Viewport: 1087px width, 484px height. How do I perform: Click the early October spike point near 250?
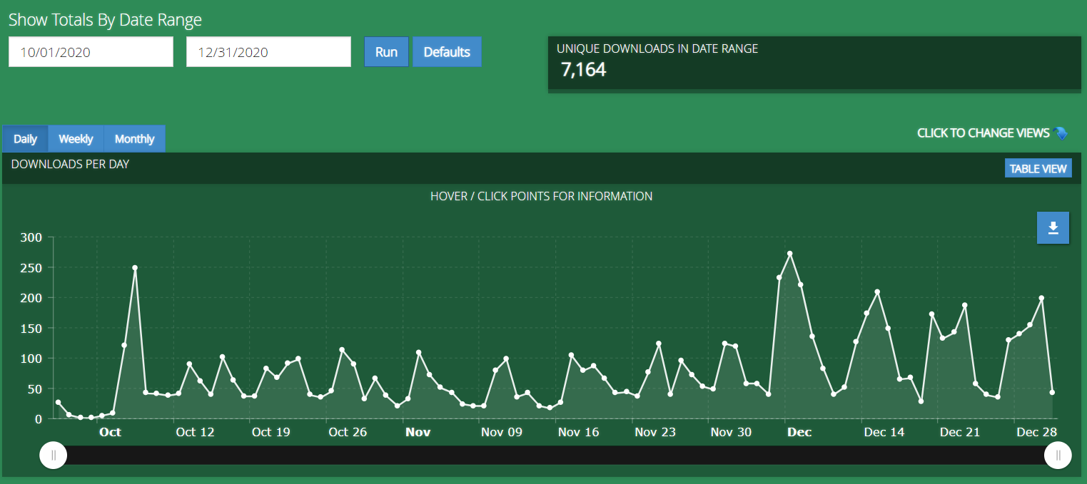[135, 268]
